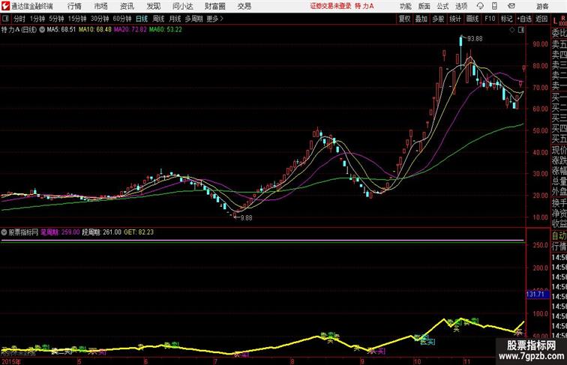
Task: Open the 财富圈 menu
Action: [214, 6]
